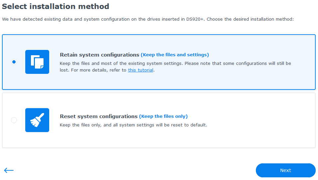Screen dimensions: 318x180
Task: Click the "(Keep the files and settings)" label
Action: tap(175, 55)
